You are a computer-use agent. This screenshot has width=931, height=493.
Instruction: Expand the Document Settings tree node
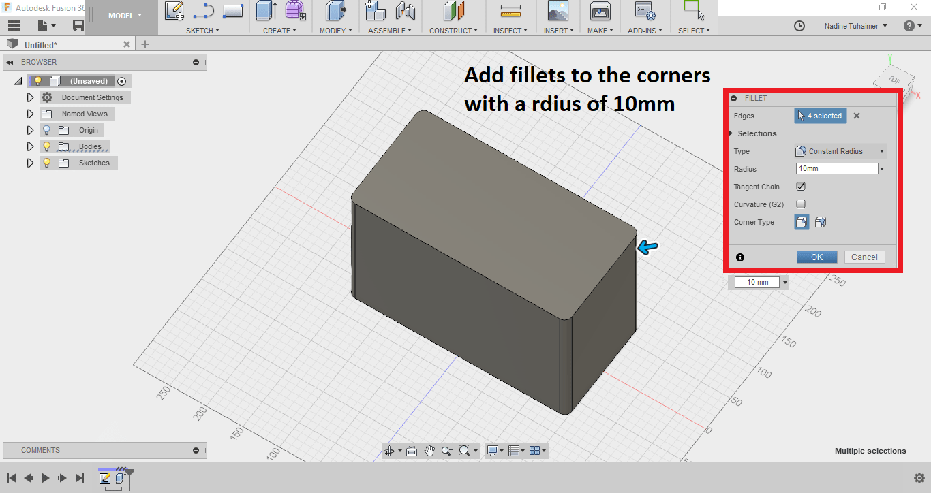(30, 97)
